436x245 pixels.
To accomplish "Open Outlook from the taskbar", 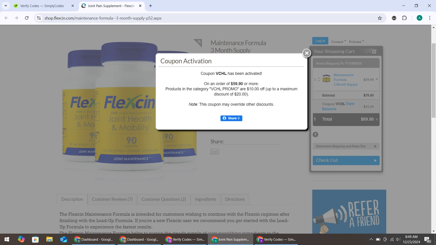I will (x=64, y=239).
